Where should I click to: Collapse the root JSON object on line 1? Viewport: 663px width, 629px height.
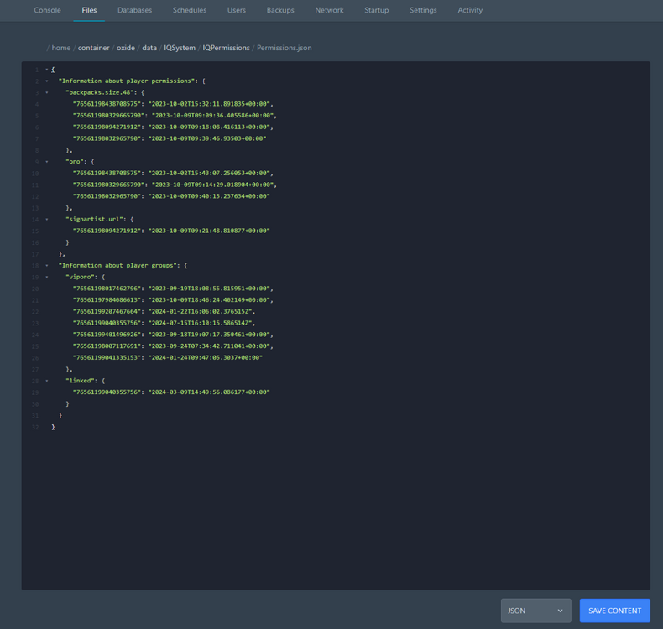[47, 70]
